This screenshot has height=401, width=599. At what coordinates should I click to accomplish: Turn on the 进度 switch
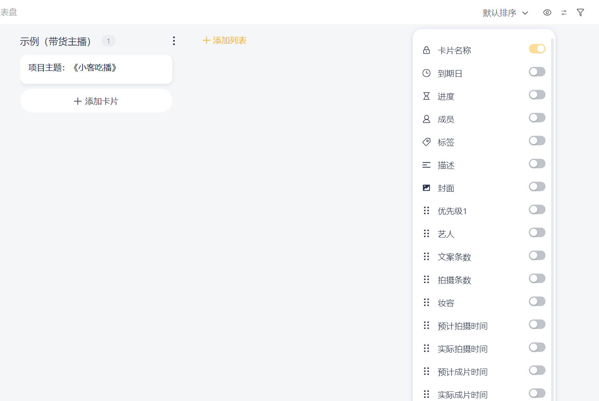click(537, 95)
